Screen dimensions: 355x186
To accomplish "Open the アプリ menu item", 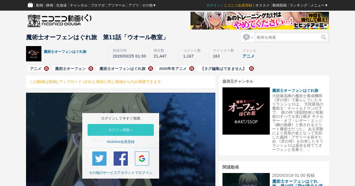I will pyautogui.click(x=134, y=5).
